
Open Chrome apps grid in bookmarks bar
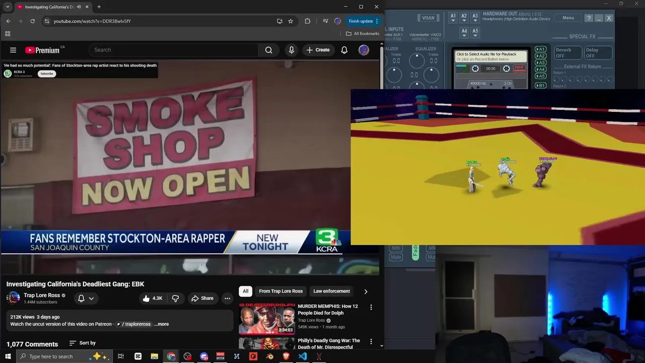click(x=8, y=34)
